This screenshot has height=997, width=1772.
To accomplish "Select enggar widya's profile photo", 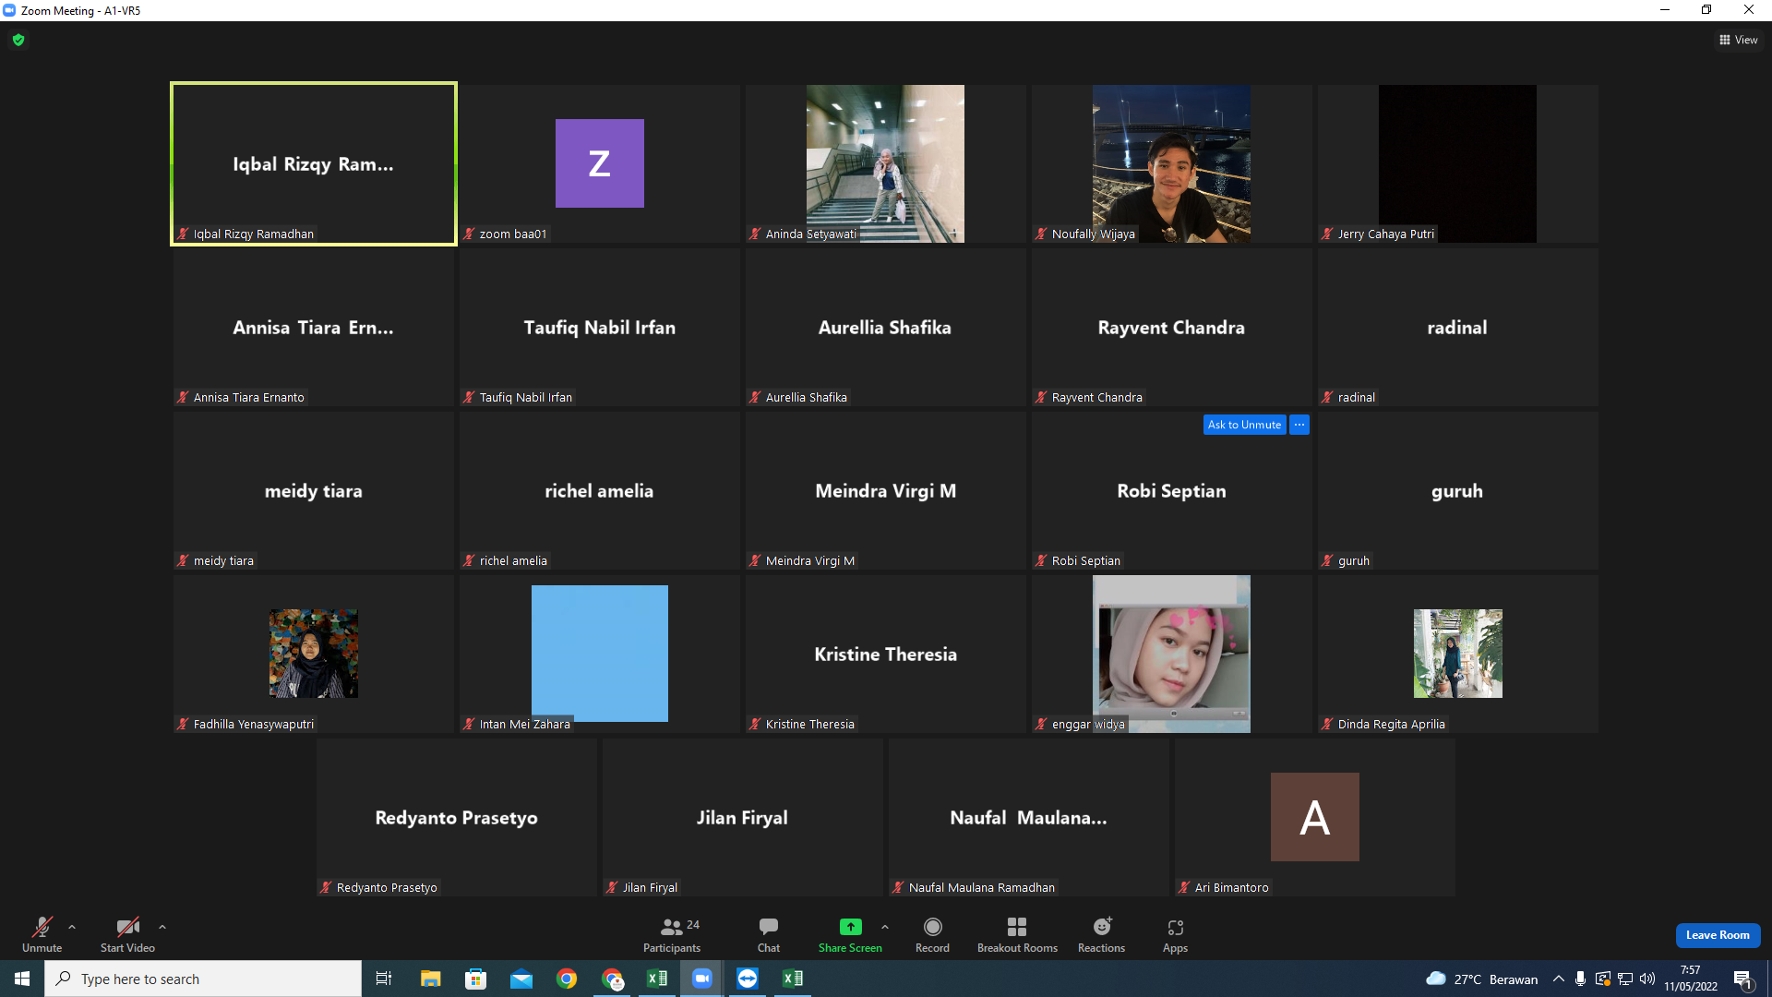I will [x=1171, y=654].
